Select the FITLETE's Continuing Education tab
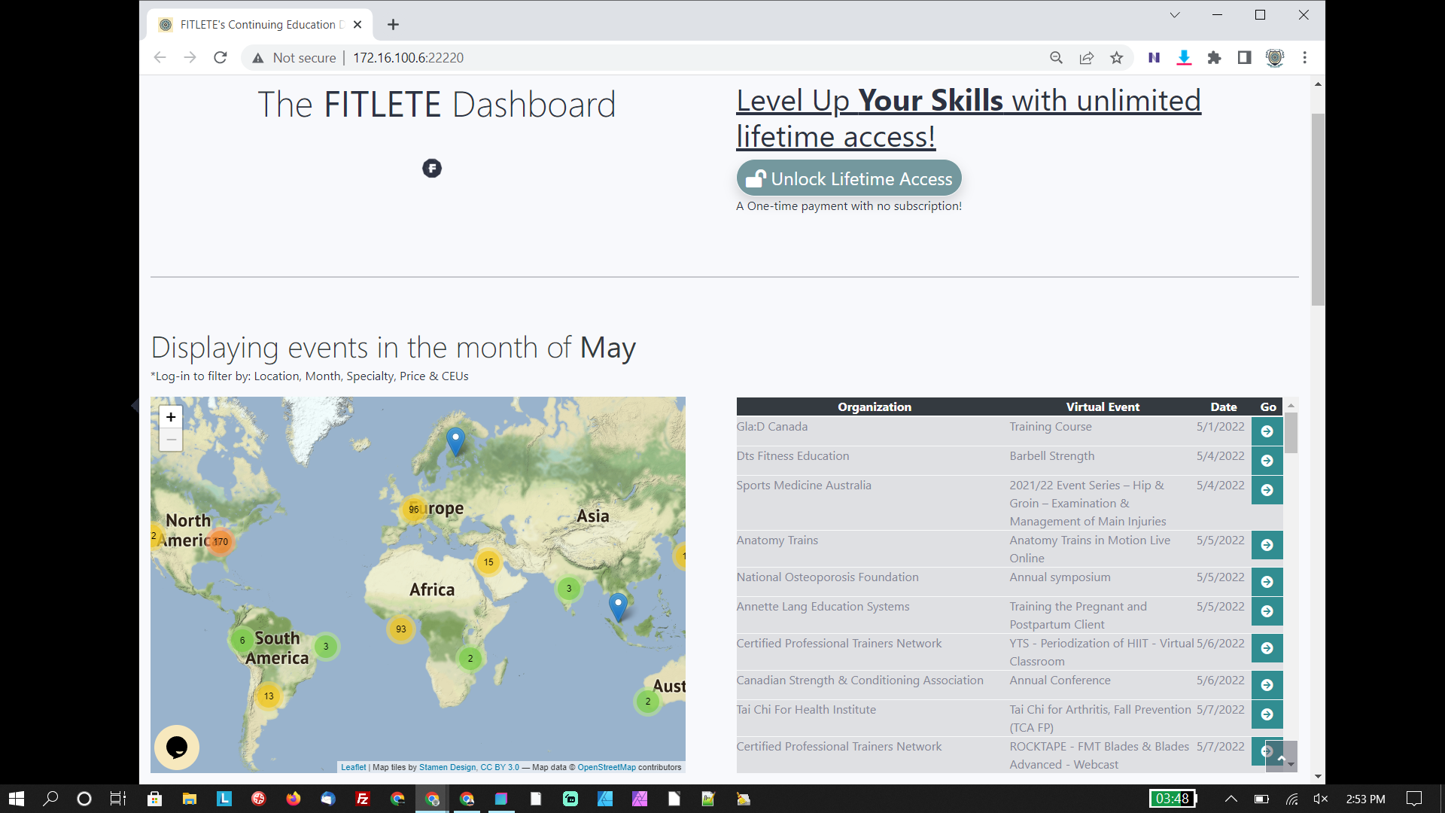This screenshot has height=813, width=1445. pyautogui.click(x=256, y=25)
